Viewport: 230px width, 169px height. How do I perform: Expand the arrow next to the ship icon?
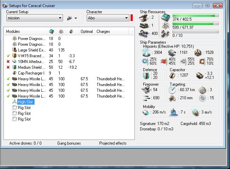coord(76,18)
